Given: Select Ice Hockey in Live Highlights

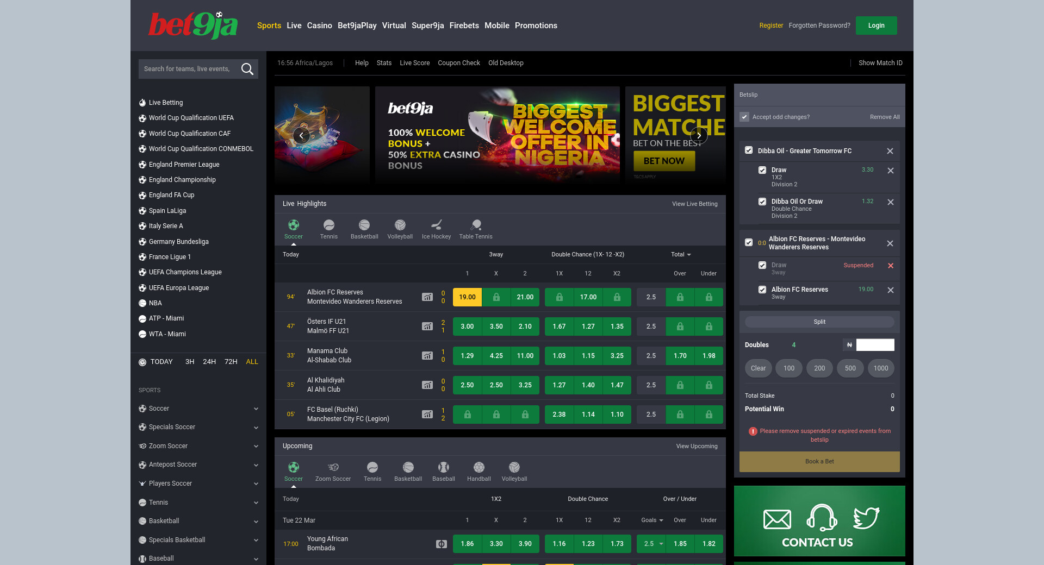Looking at the screenshot, I should [x=436, y=229].
